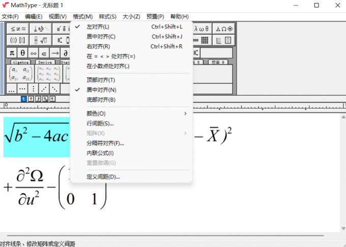The image size is (346, 247).
Task: Close the open 格式(M) menu
Action: [x=83, y=17]
